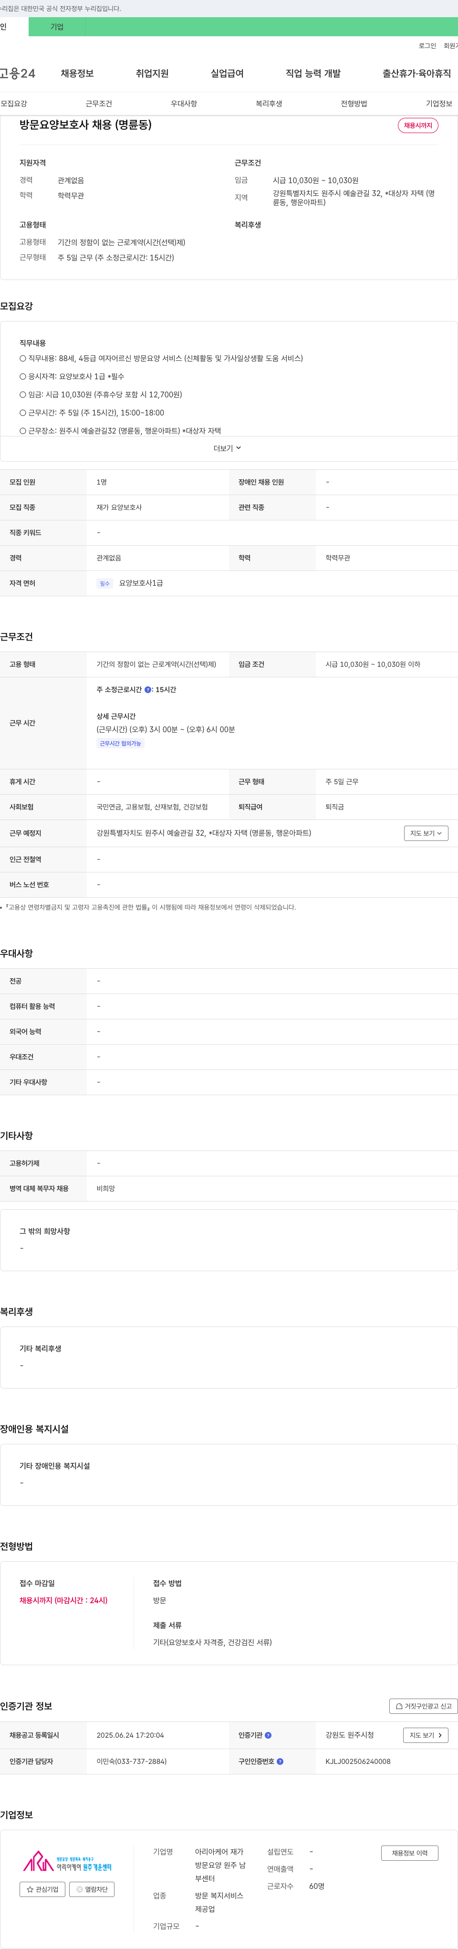Screen dimensions: 458x1949
Task: Switch to the 기업 tab at top
Action: click(x=57, y=27)
